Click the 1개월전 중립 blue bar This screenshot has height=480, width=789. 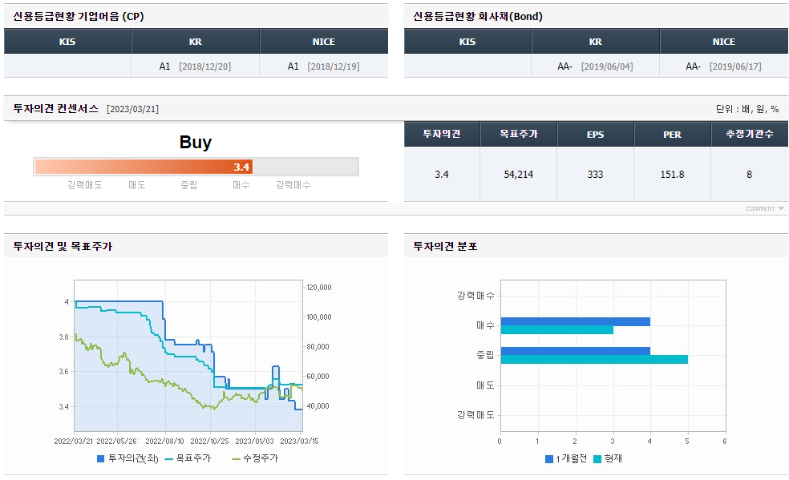pos(576,351)
